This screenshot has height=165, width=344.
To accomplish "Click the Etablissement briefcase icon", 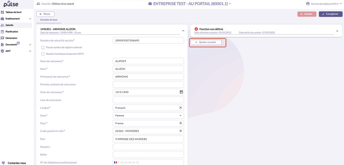I will click(3, 19).
